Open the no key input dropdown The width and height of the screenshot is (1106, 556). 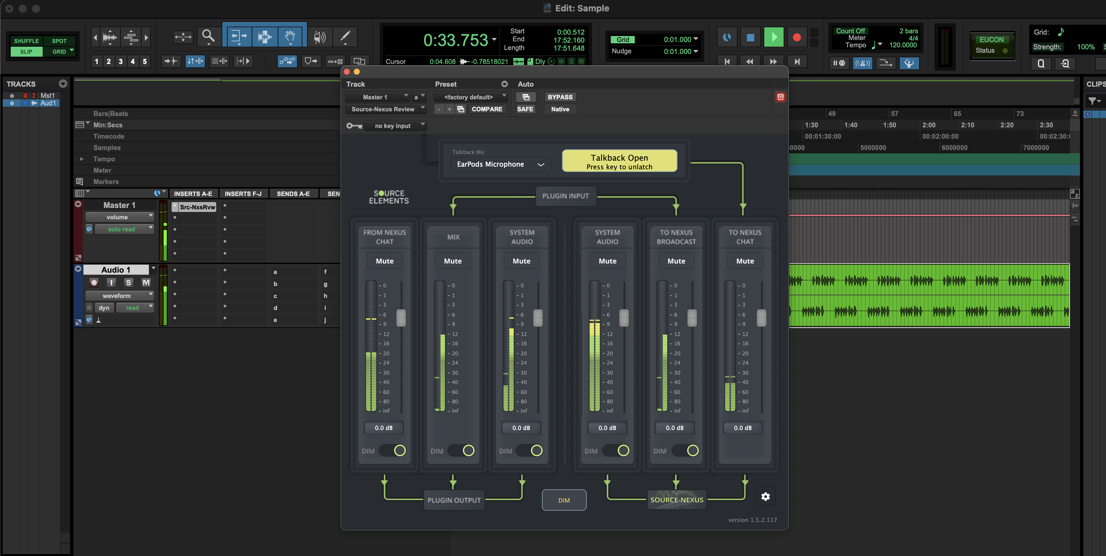[395, 126]
